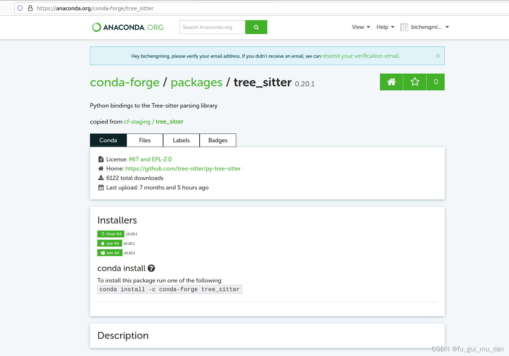Click the downloads icon beside total downloads
Screen dimensions: 509x356
tap(101, 178)
